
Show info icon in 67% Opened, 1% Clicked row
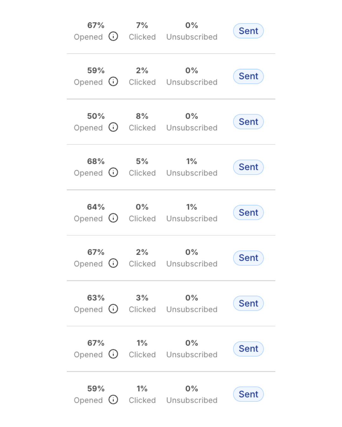[x=113, y=354]
